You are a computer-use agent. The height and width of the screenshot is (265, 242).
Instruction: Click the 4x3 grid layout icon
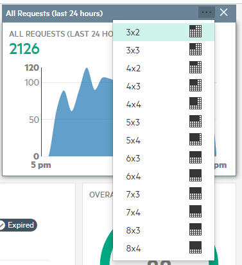tap(195, 86)
